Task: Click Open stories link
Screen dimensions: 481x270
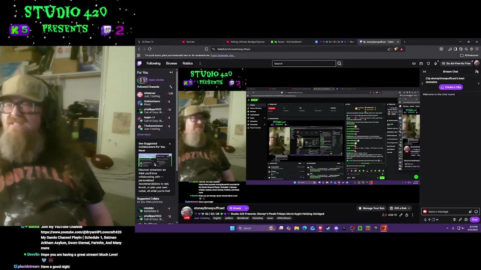Action: 156,80
